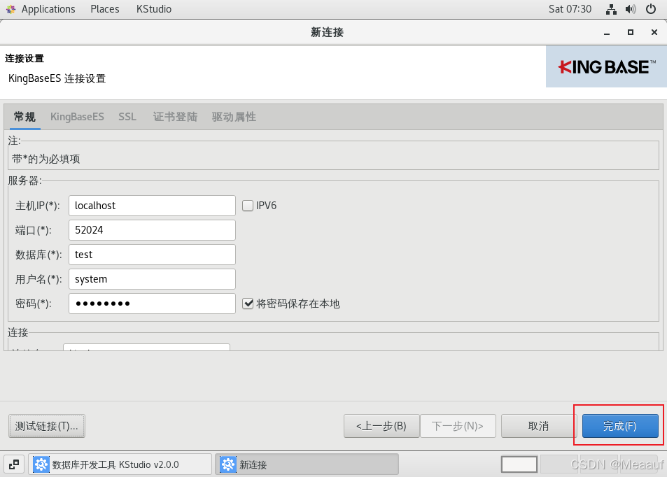Click the power icon in top bar
The height and width of the screenshot is (477, 667).
(651, 9)
